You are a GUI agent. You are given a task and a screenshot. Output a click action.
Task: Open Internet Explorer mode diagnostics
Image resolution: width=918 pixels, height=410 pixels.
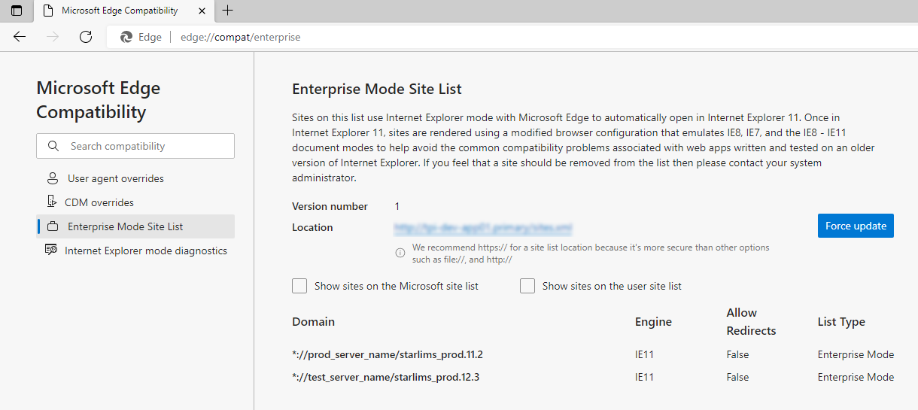[135, 251]
